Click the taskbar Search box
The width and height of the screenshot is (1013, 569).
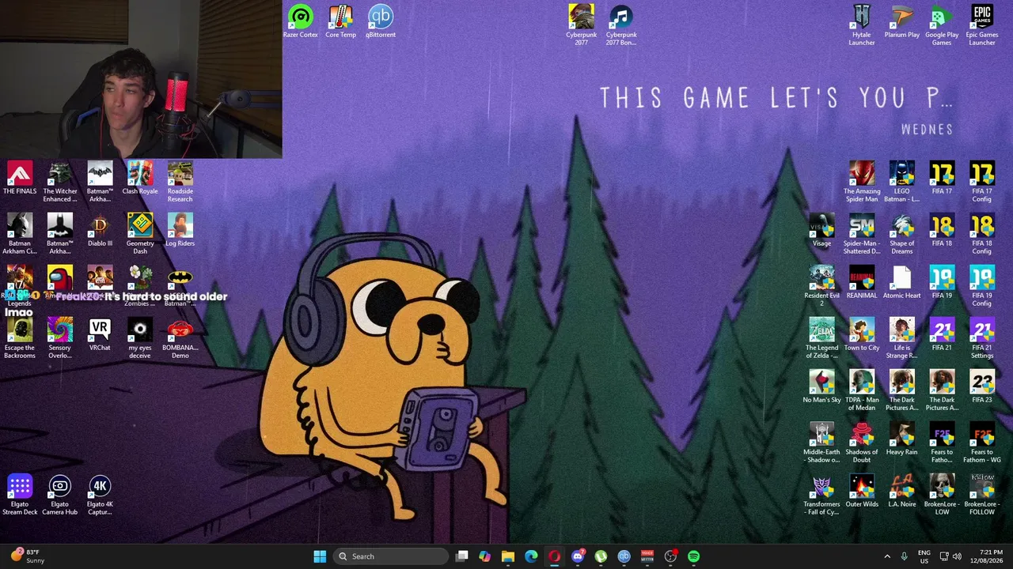pos(391,556)
